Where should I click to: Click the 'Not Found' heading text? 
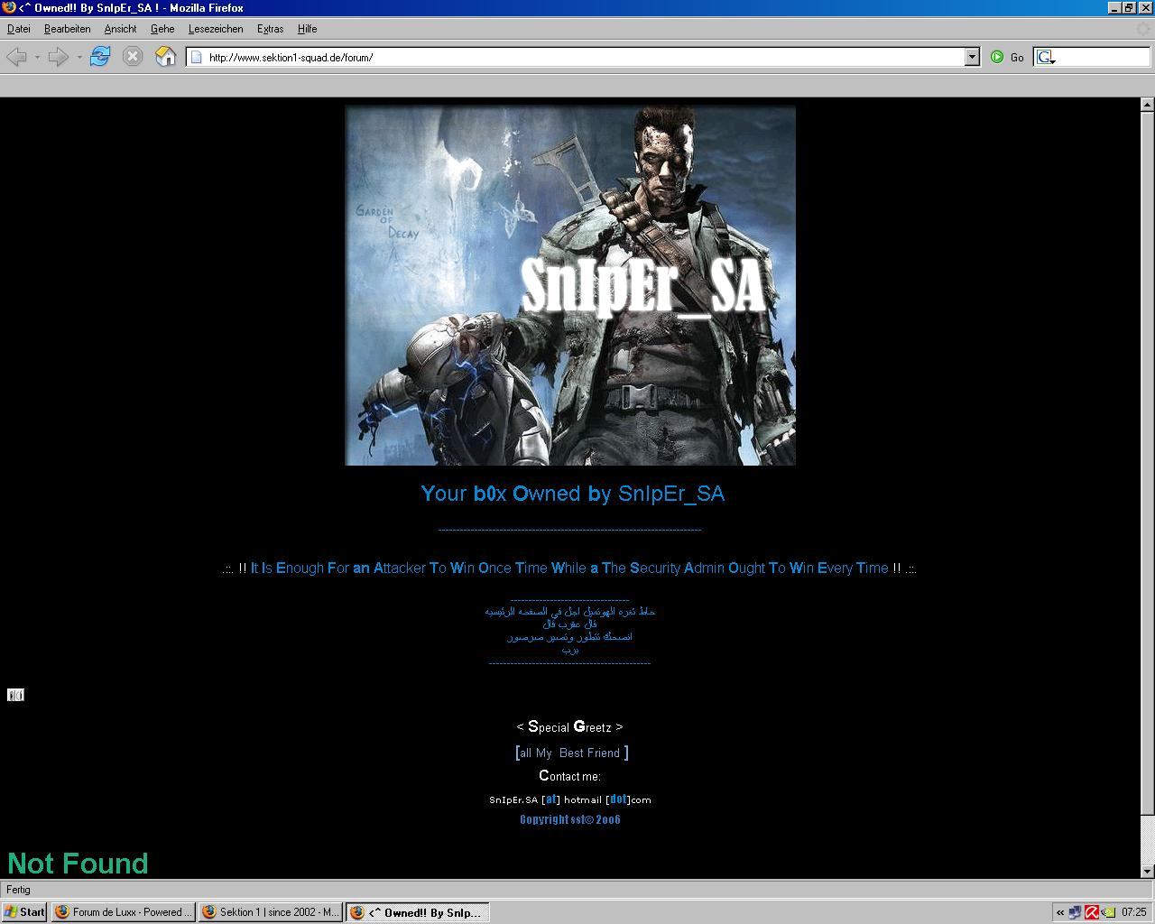click(x=78, y=864)
